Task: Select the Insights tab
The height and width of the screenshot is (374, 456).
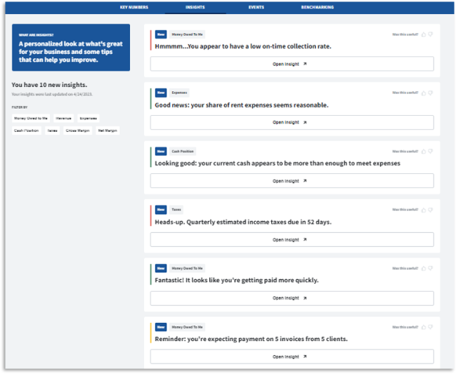Action: click(x=195, y=7)
